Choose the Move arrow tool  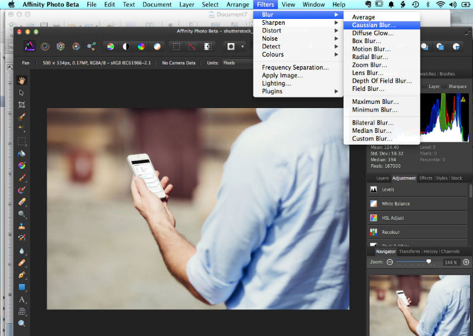coord(22,93)
